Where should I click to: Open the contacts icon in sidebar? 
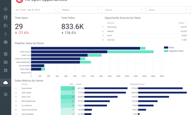coord(5,17)
